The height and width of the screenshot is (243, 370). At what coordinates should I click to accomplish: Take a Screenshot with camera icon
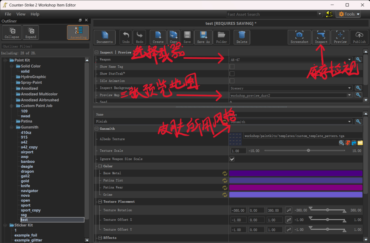click(299, 35)
